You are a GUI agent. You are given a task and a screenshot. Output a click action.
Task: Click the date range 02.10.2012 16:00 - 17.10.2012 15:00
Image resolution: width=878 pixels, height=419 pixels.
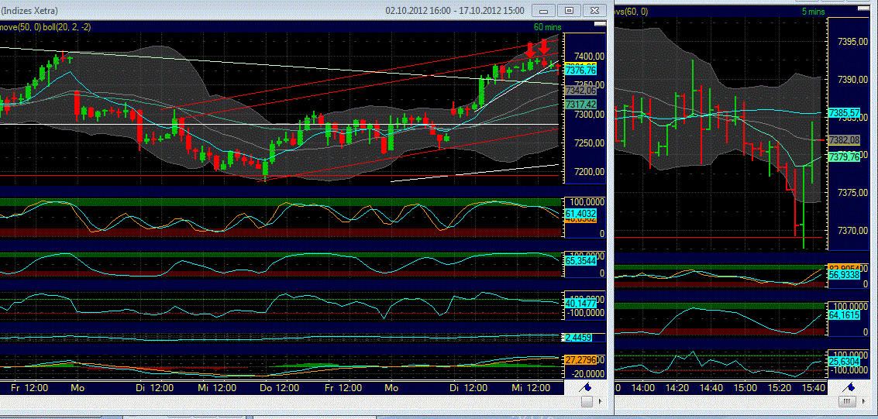click(x=455, y=11)
